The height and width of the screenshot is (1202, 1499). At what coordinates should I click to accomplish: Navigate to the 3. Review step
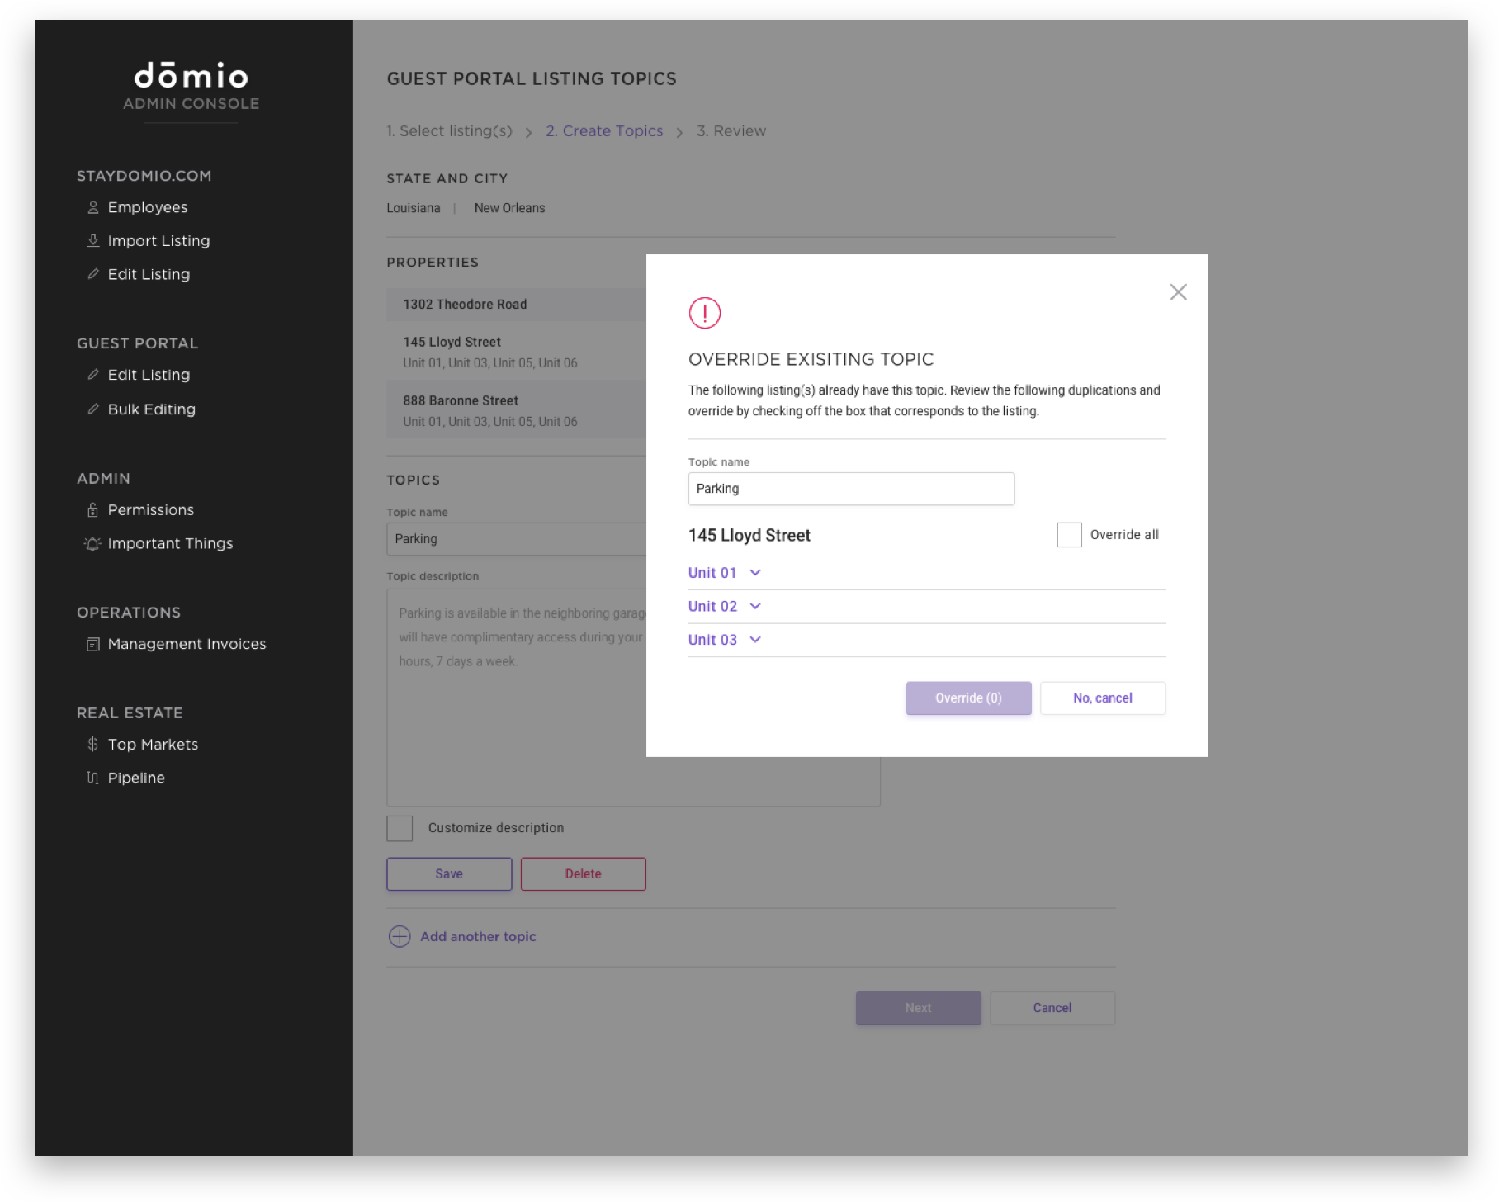click(x=731, y=130)
